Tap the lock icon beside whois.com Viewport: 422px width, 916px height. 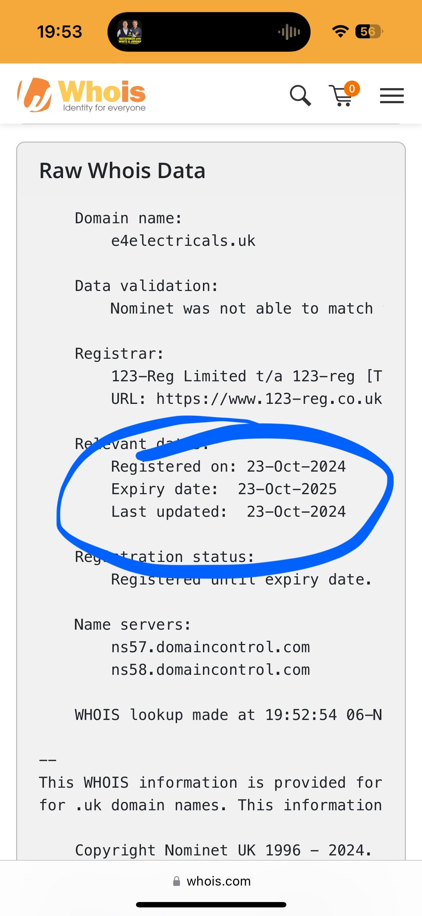coord(176,881)
